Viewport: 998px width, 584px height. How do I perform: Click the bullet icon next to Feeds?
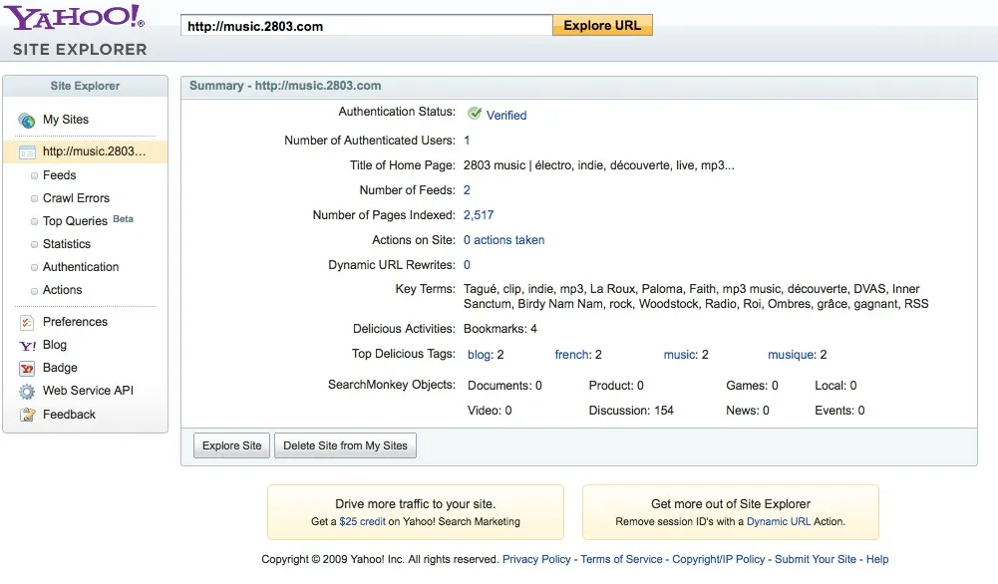point(34,175)
